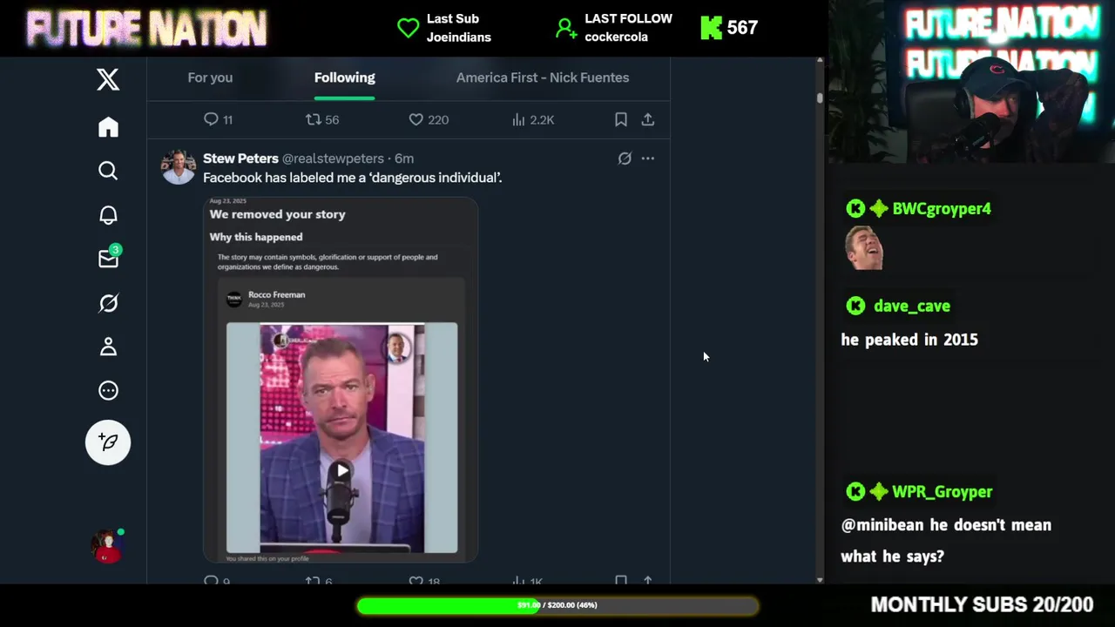Click the donation goal progress bar
The width and height of the screenshot is (1115, 627).
coord(557,605)
